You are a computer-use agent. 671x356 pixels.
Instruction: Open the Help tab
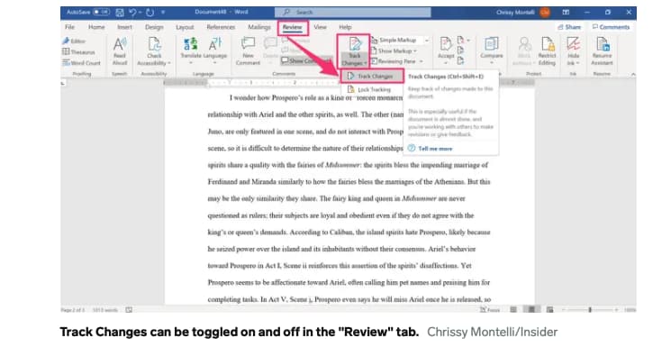[345, 26]
